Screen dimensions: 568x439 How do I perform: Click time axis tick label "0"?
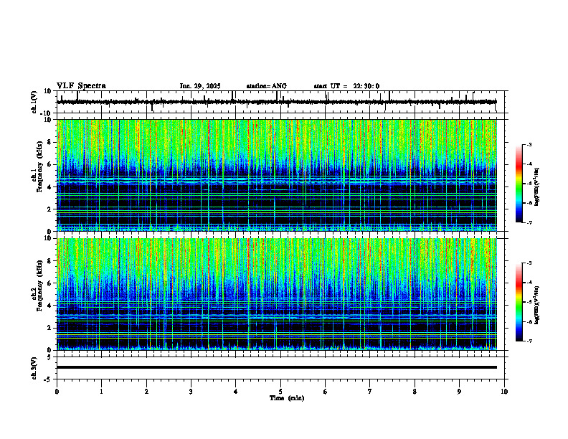pos(57,392)
